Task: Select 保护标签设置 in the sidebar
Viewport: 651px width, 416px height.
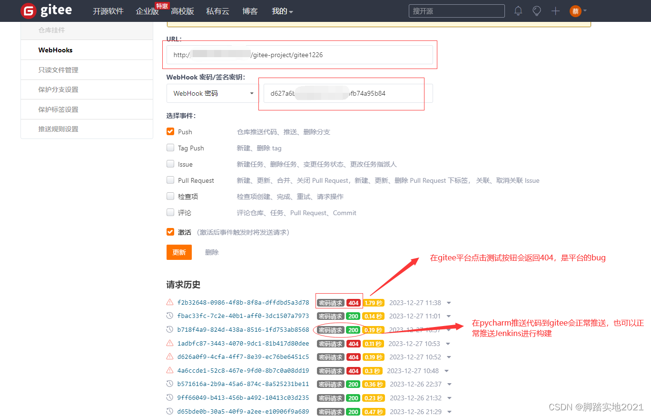Action: [x=87, y=109]
